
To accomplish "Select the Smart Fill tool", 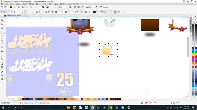I will pos(2,79).
